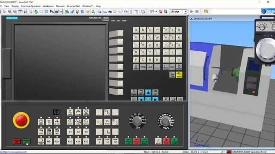Click the zoom in magnifier toolbar icon

tap(10, 12)
